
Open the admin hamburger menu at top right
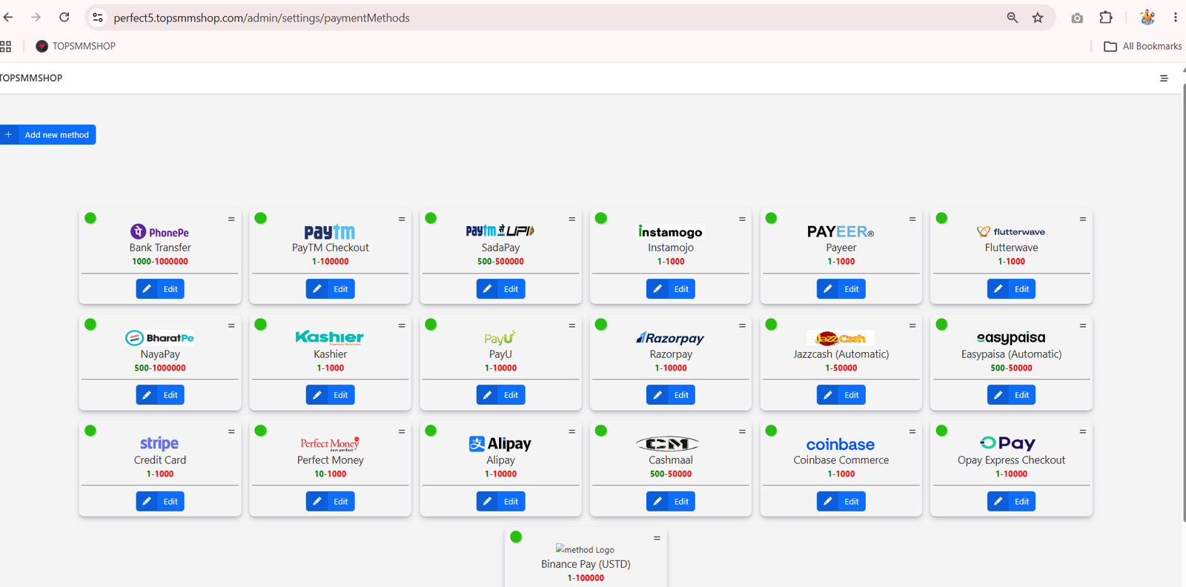coord(1164,78)
